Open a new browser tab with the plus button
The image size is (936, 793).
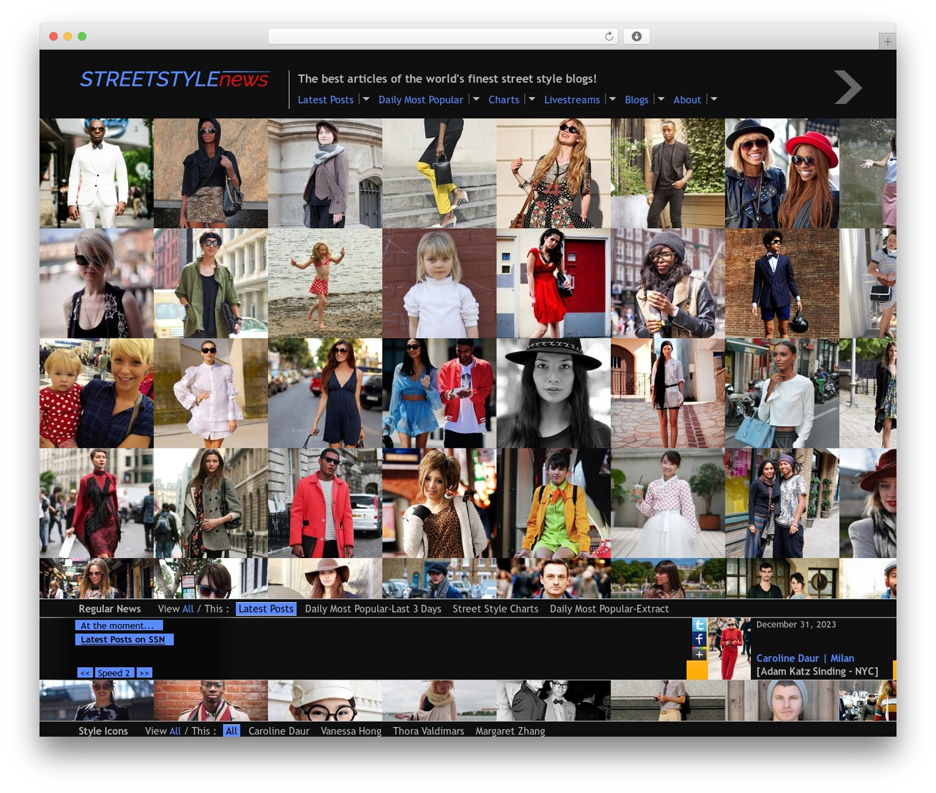887,42
